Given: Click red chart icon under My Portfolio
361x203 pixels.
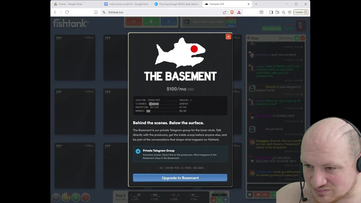Looking at the screenshot, I should coord(213,200).
